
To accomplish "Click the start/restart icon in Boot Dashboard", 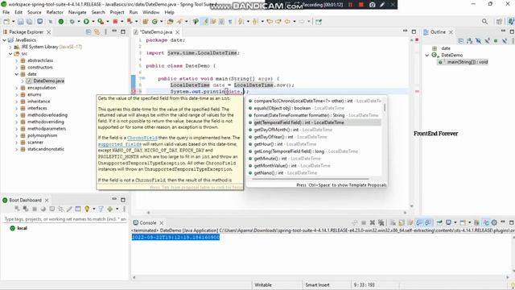I will pos(17,209).
